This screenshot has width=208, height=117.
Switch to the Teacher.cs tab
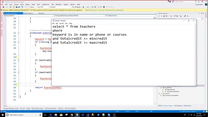point(41,13)
